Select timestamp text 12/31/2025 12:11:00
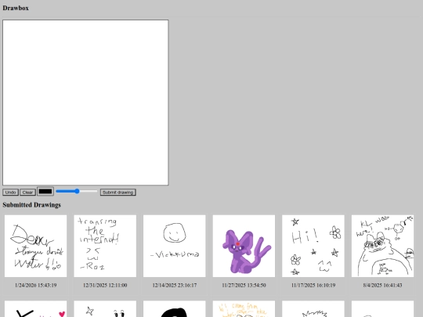 pyautogui.click(x=105, y=285)
